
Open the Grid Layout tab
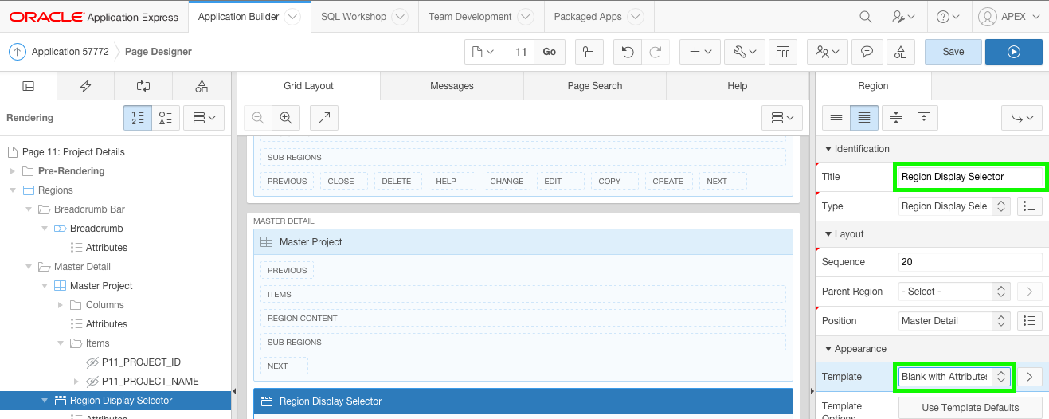[308, 86]
